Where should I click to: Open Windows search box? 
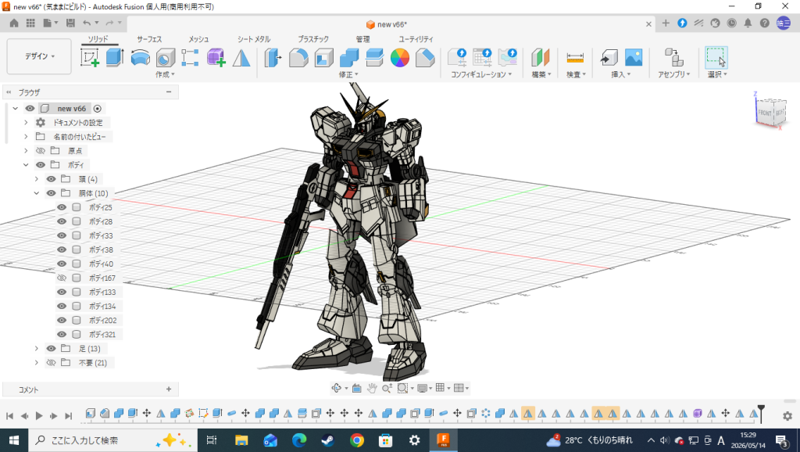click(x=112, y=439)
